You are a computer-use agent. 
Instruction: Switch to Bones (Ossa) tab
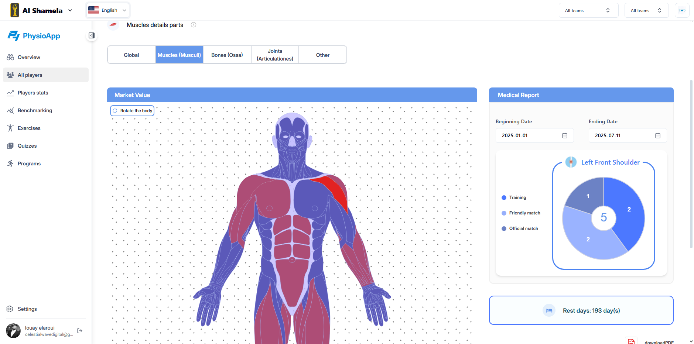coord(227,55)
